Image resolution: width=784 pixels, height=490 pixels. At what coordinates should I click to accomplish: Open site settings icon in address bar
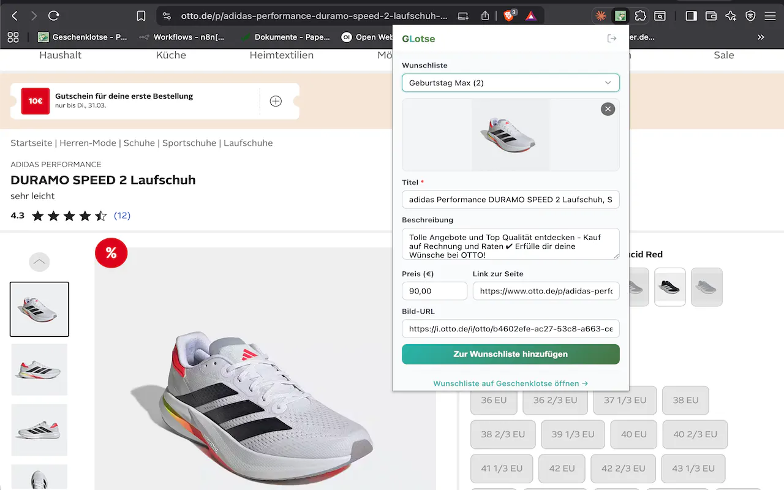[x=167, y=16]
